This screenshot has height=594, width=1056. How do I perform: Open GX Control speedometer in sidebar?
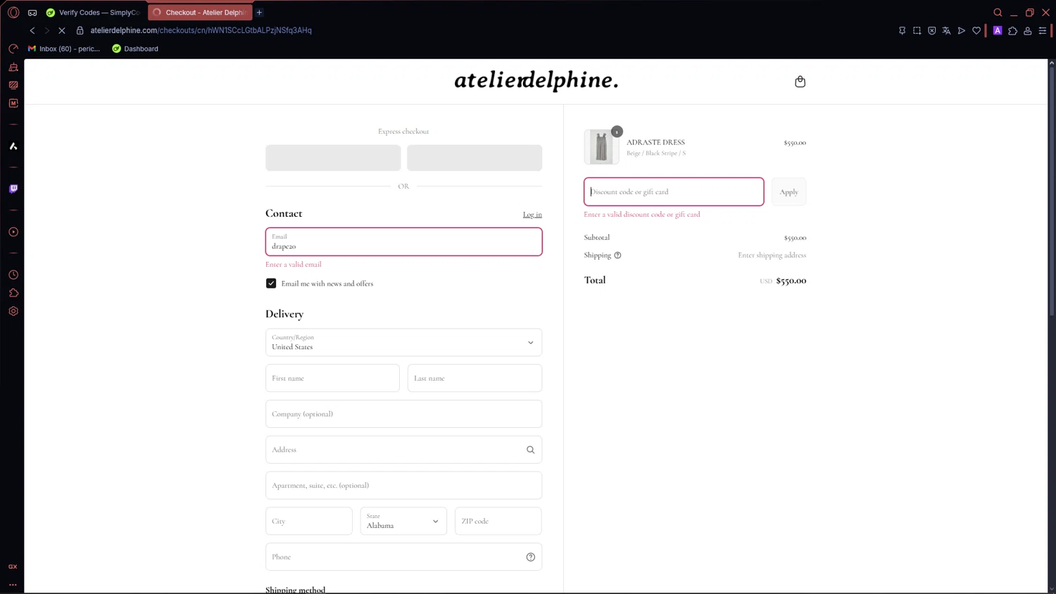[13, 49]
